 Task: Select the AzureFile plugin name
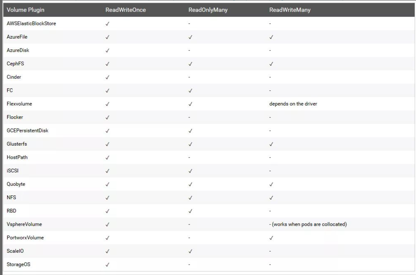[x=17, y=37]
